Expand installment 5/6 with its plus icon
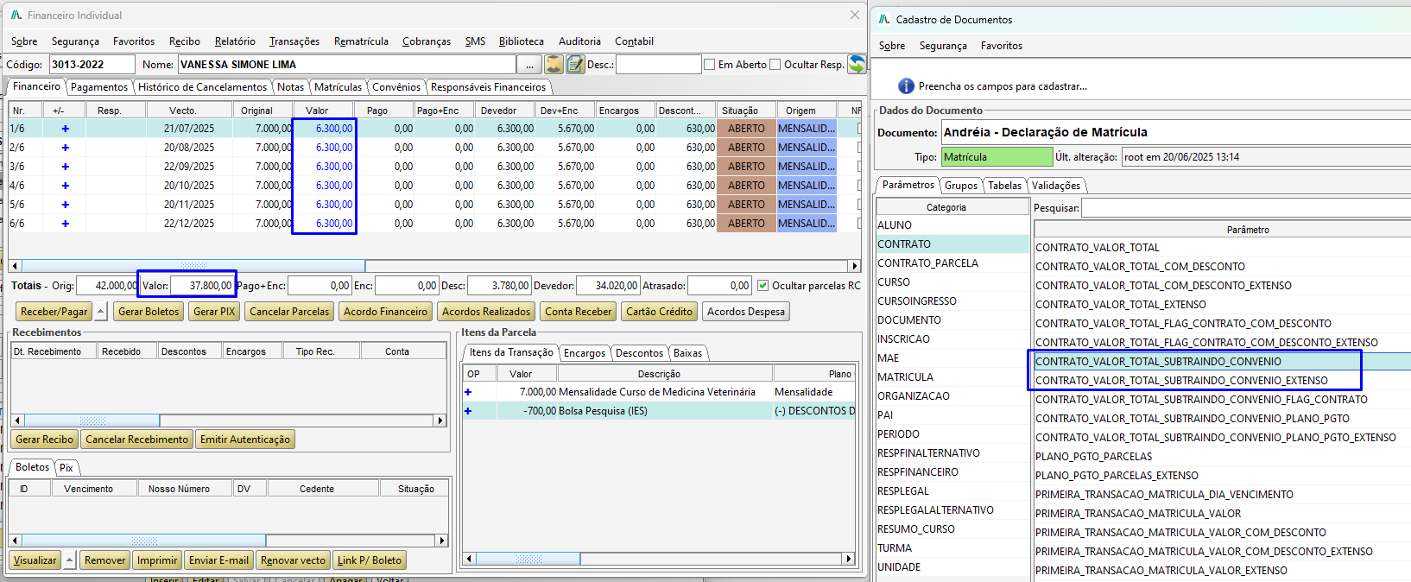 [65, 205]
